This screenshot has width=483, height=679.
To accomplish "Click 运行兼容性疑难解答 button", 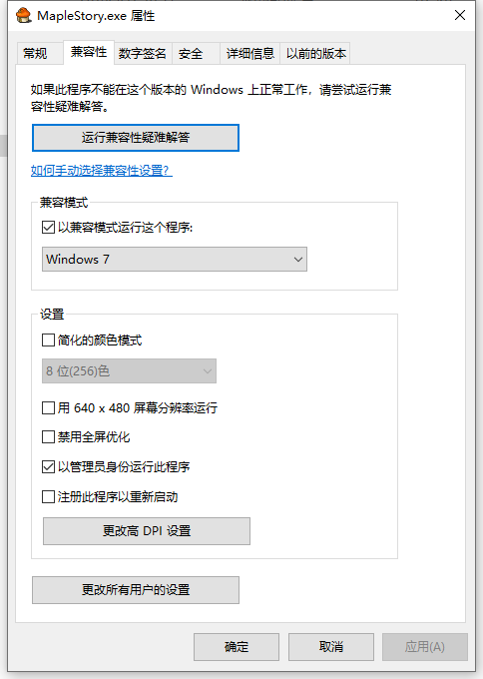I will (136, 138).
